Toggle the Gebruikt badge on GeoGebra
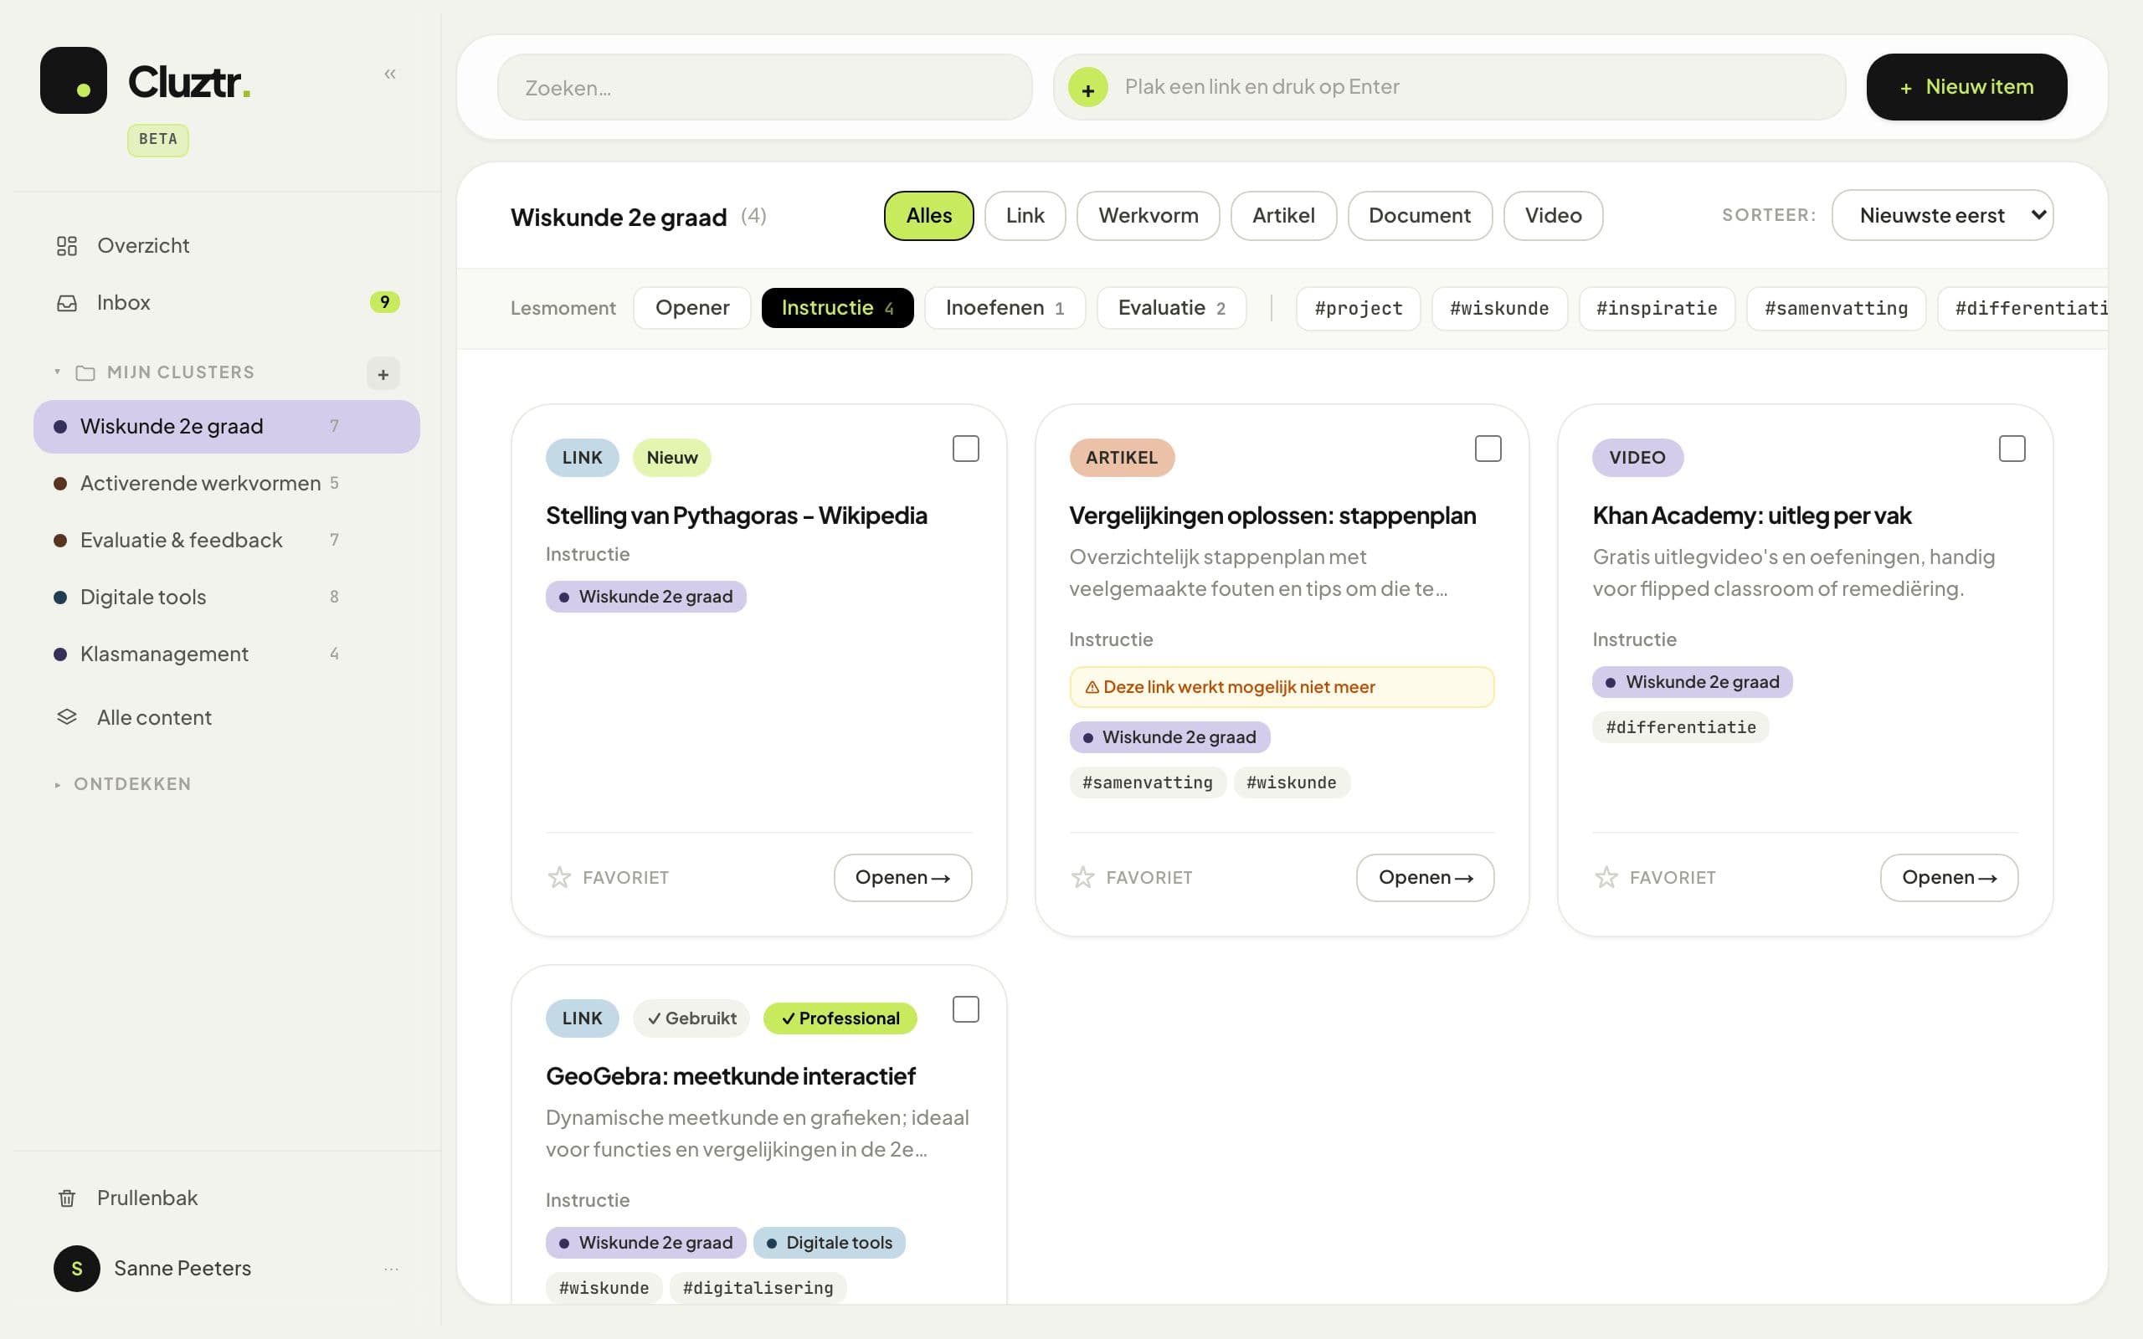Image resolution: width=2143 pixels, height=1339 pixels. tap(691, 1018)
